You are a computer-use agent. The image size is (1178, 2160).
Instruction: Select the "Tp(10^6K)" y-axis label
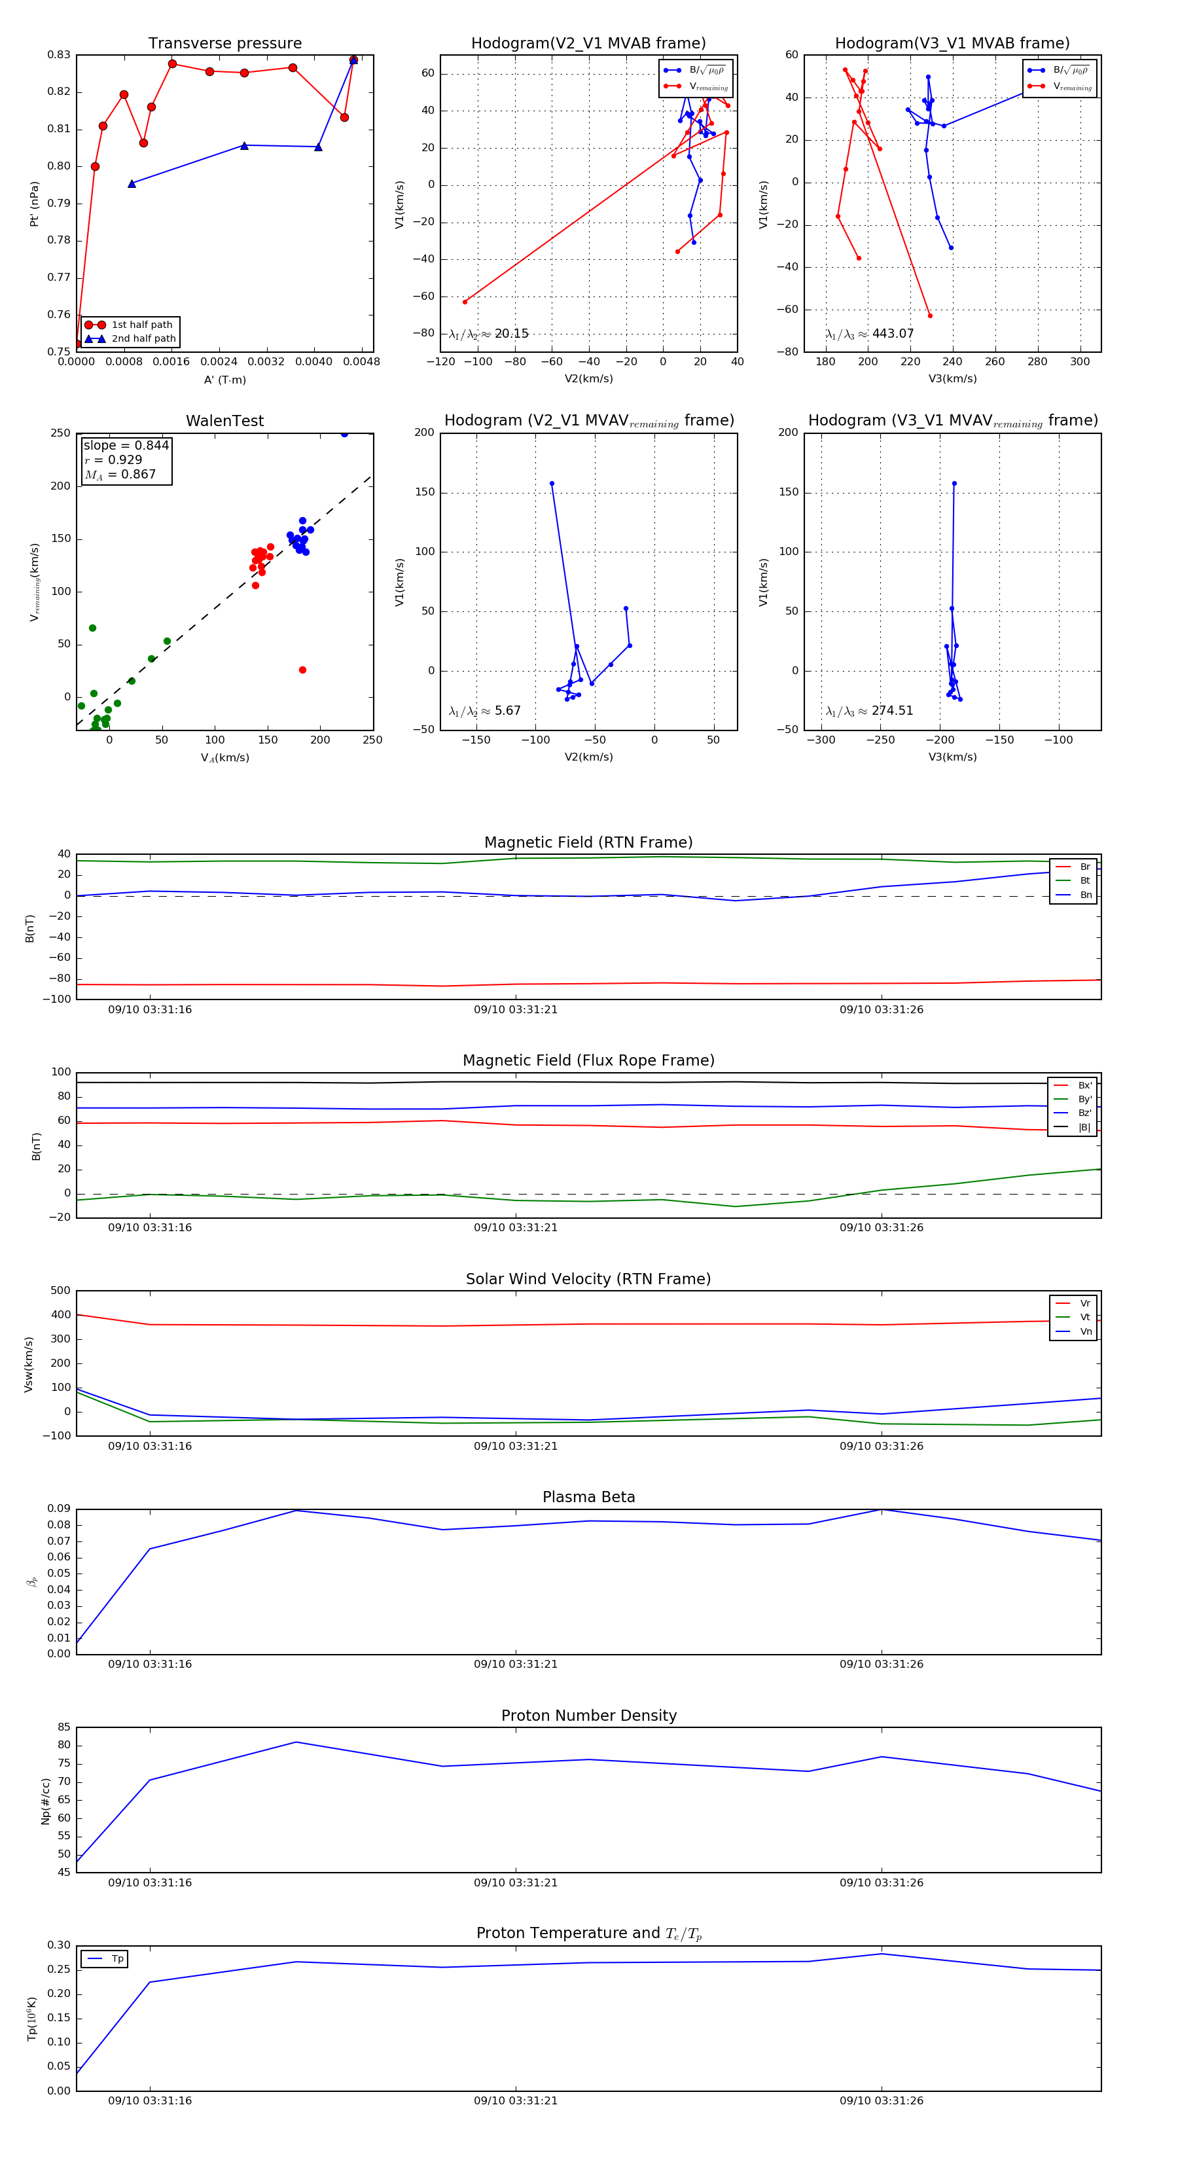click(x=32, y=2019)
